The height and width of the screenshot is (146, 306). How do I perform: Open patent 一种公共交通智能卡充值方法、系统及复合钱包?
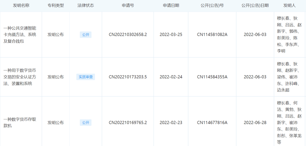point(20,35)
